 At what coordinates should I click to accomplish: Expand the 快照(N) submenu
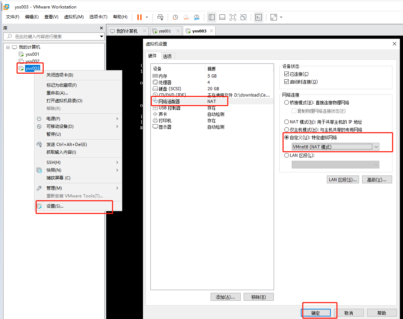(78, 170)
